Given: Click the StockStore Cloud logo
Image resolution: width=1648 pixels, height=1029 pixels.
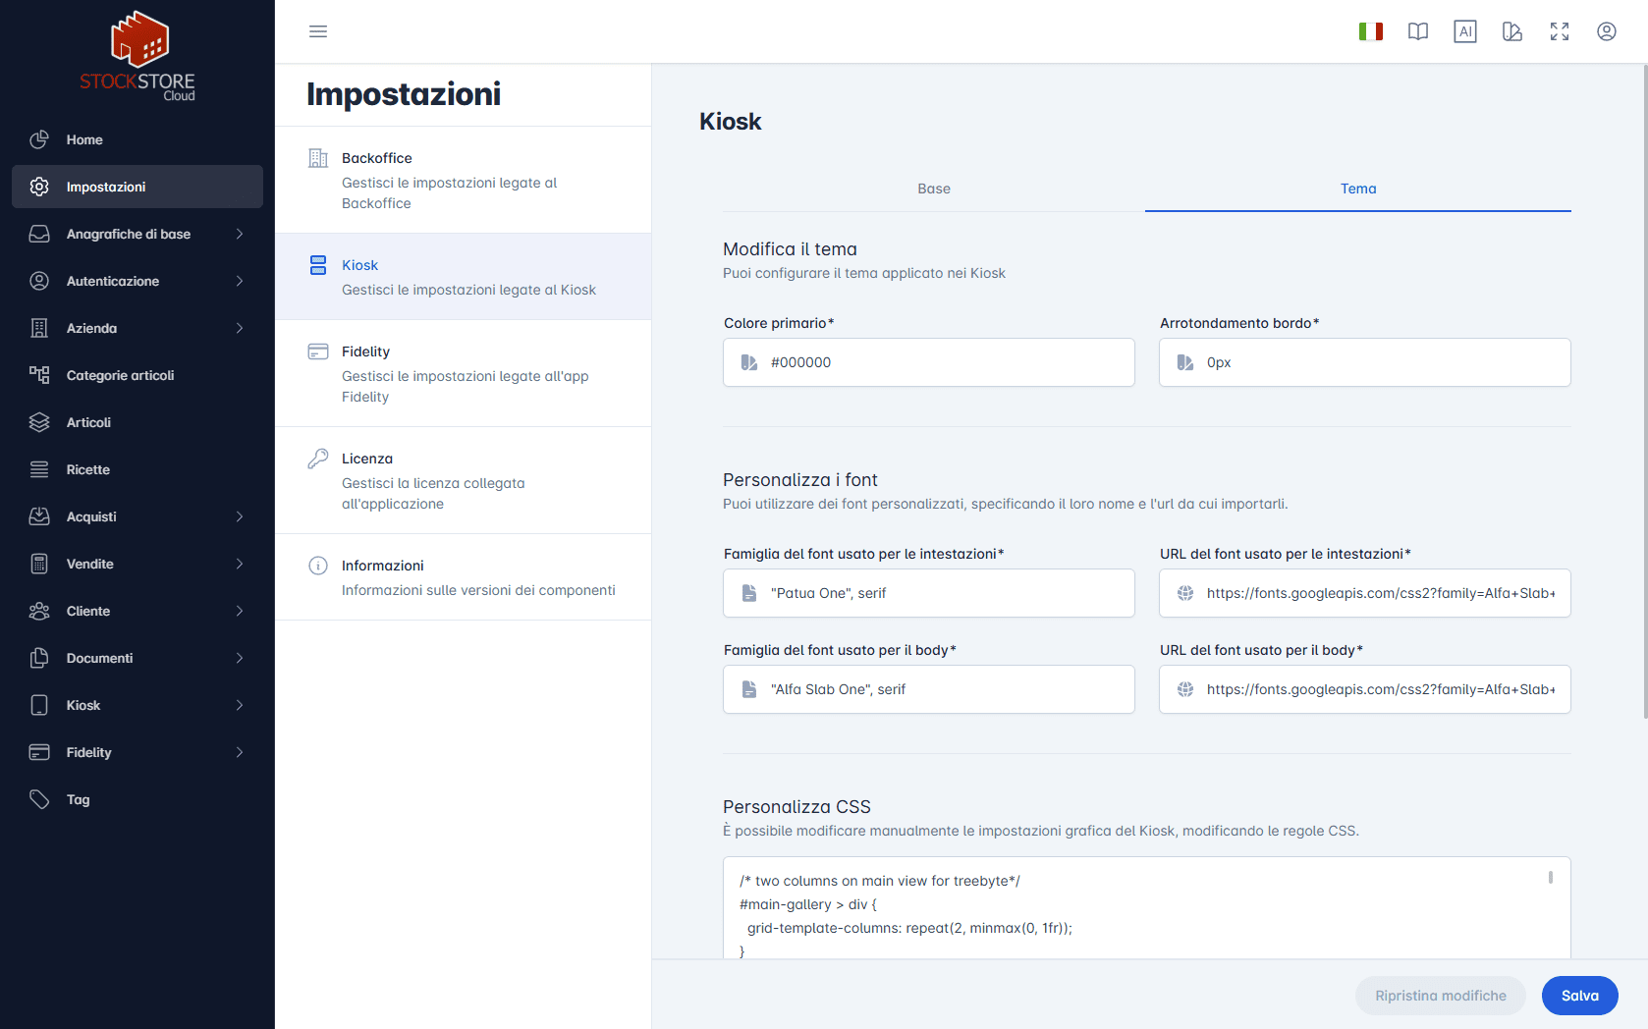Looking at the screenshot, I should [137, 57].
